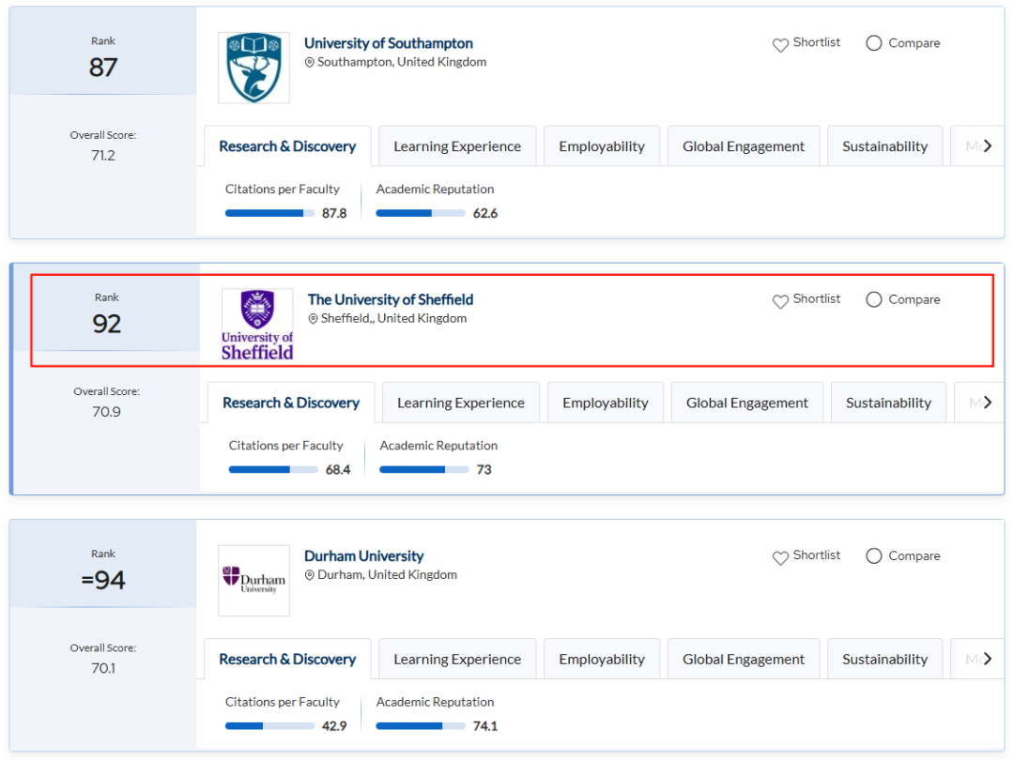Click Sheffield Citations per Faculty bar
Screen dimensions: 1014x760
pos(273,470)
